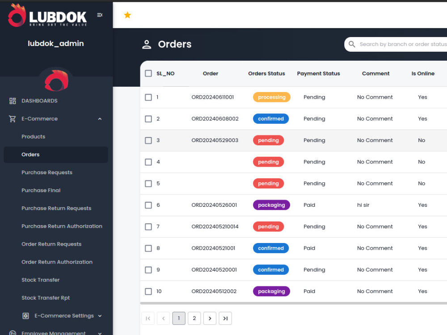Click the Dashboards grid icon

[x=13, y=101]
